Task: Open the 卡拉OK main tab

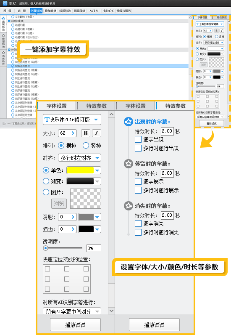Action: tap(108, 11)
